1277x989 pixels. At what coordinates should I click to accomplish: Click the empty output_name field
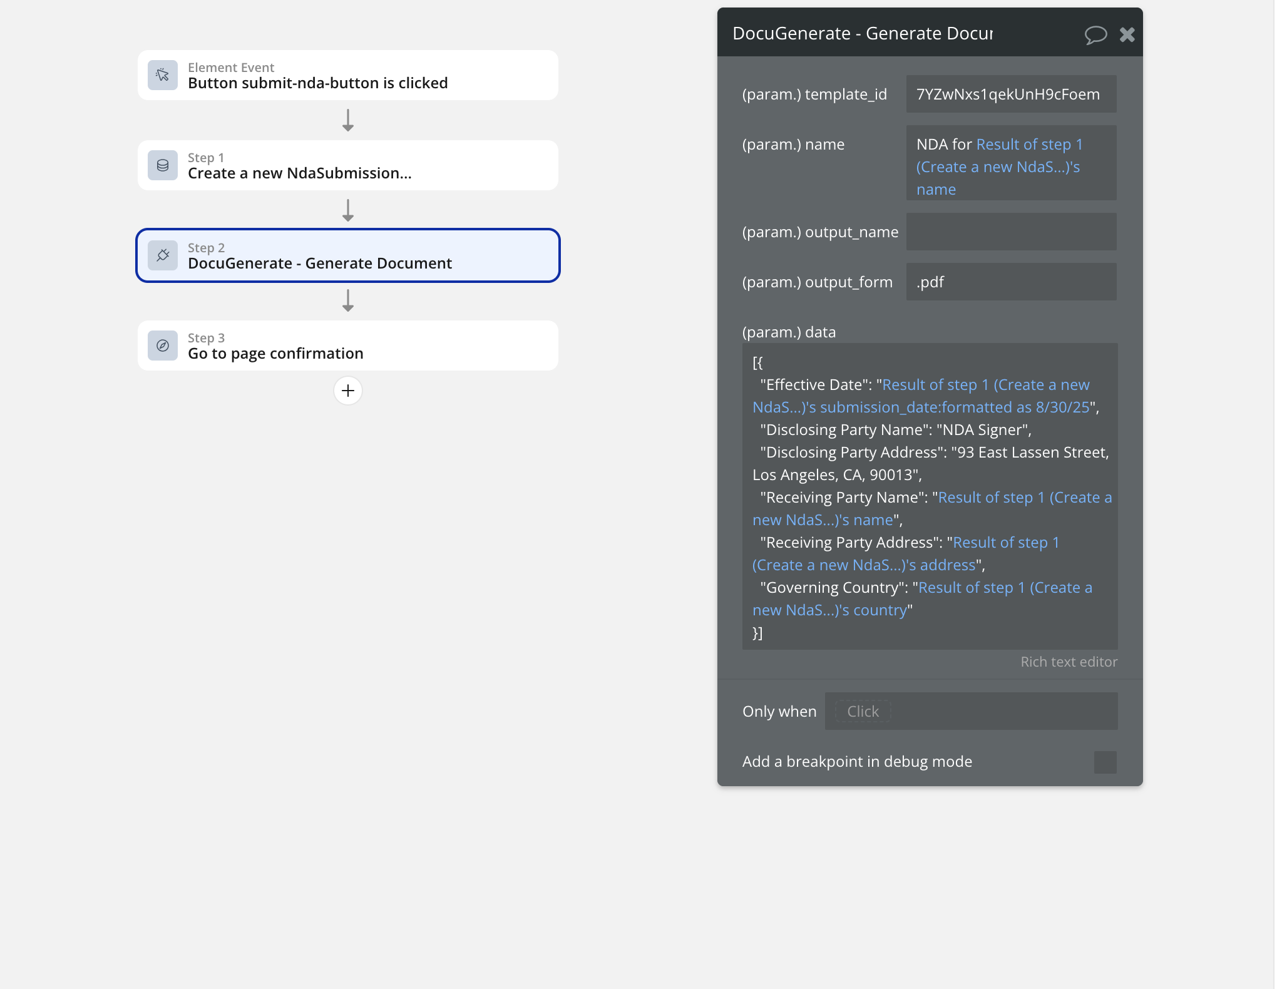[x=1011, y=232]
